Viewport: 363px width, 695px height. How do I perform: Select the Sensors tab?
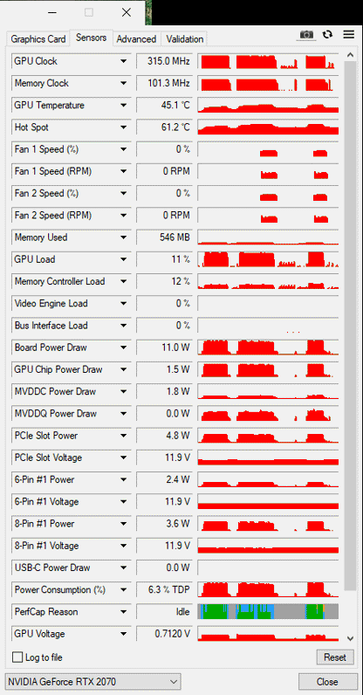point(92,38)
